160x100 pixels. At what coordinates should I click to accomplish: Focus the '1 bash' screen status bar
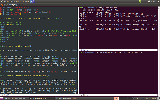[x=118, y=50]
